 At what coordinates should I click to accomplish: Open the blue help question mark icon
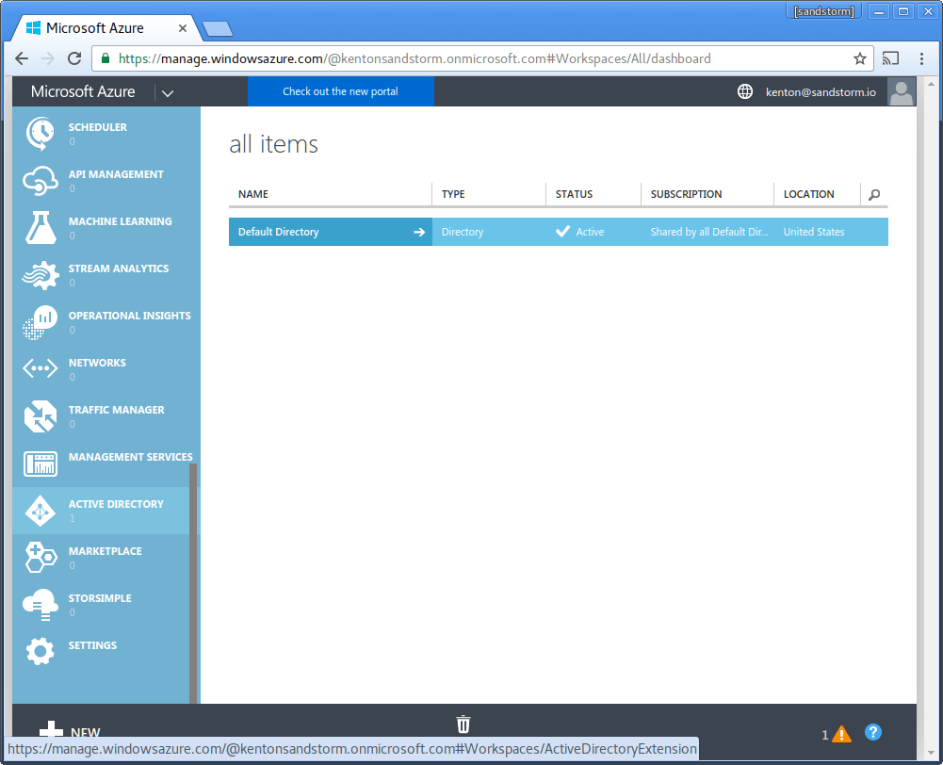(872, 732)
